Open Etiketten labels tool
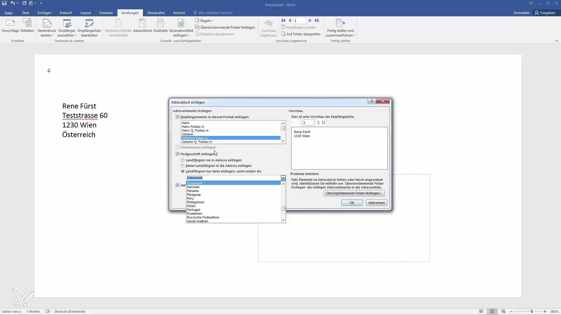561x315 pixels. coord(27,26)
